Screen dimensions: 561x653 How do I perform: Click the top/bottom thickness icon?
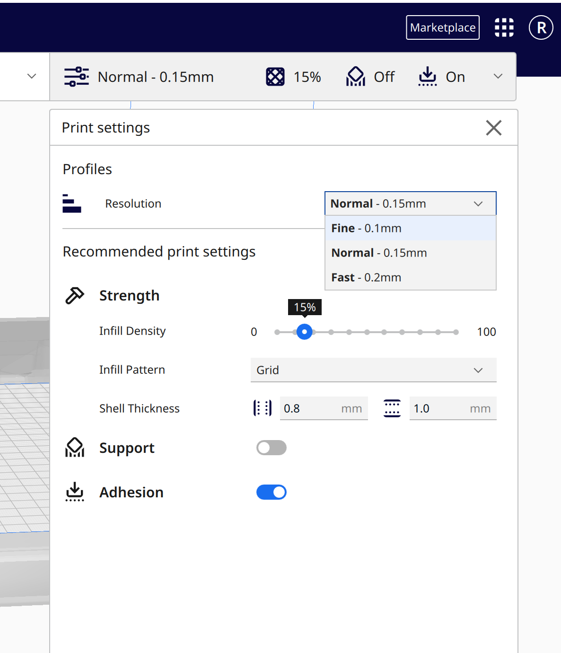[x=392, y=408]
